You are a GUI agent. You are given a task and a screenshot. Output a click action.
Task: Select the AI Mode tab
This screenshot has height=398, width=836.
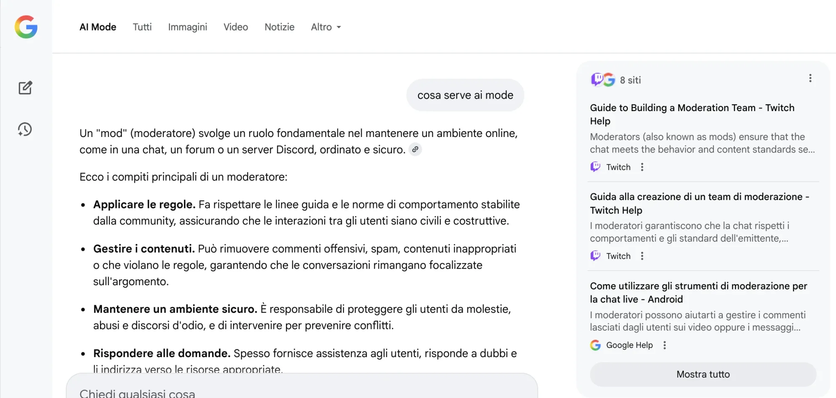pyautogui.click(x=98, y=27)
